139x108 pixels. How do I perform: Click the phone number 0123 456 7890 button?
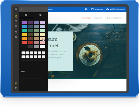114,18
